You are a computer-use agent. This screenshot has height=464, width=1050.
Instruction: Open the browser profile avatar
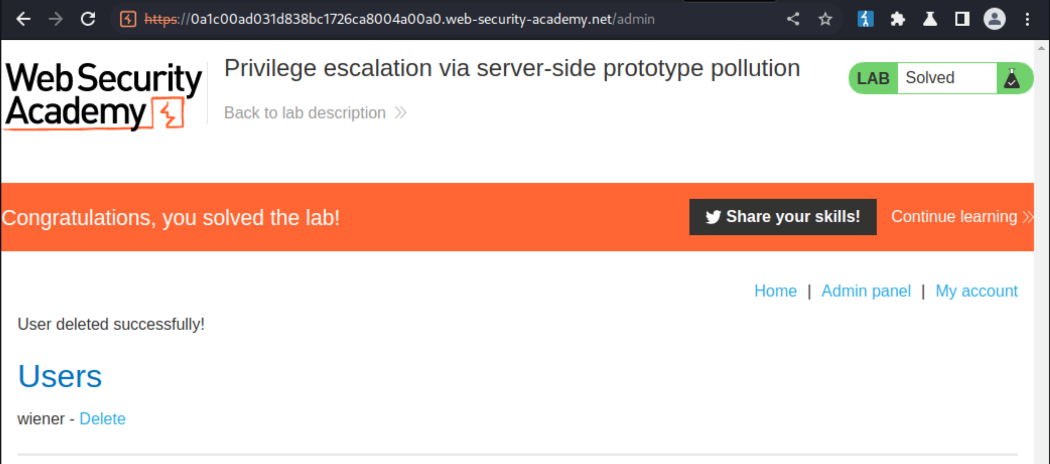point(994,19)
